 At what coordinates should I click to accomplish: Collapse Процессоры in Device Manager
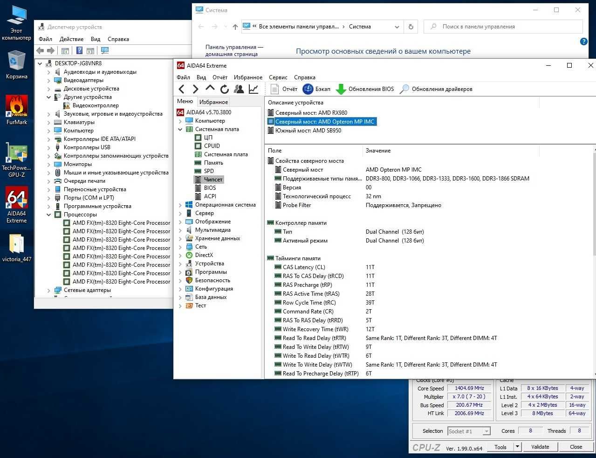pyautogui.click(x=49, y=215)
